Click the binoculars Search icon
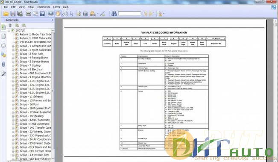Viewport: 278px width, 162px height. 114,14
